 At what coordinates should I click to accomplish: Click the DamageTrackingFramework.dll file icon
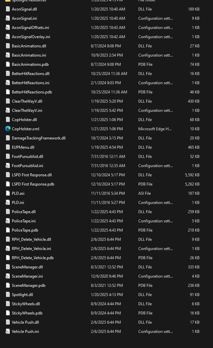(8, 138)
